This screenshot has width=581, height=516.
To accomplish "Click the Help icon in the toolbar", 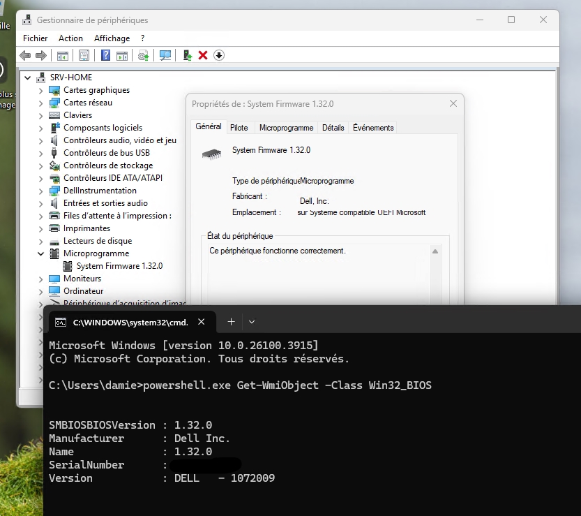I will (x=105, y=55).
